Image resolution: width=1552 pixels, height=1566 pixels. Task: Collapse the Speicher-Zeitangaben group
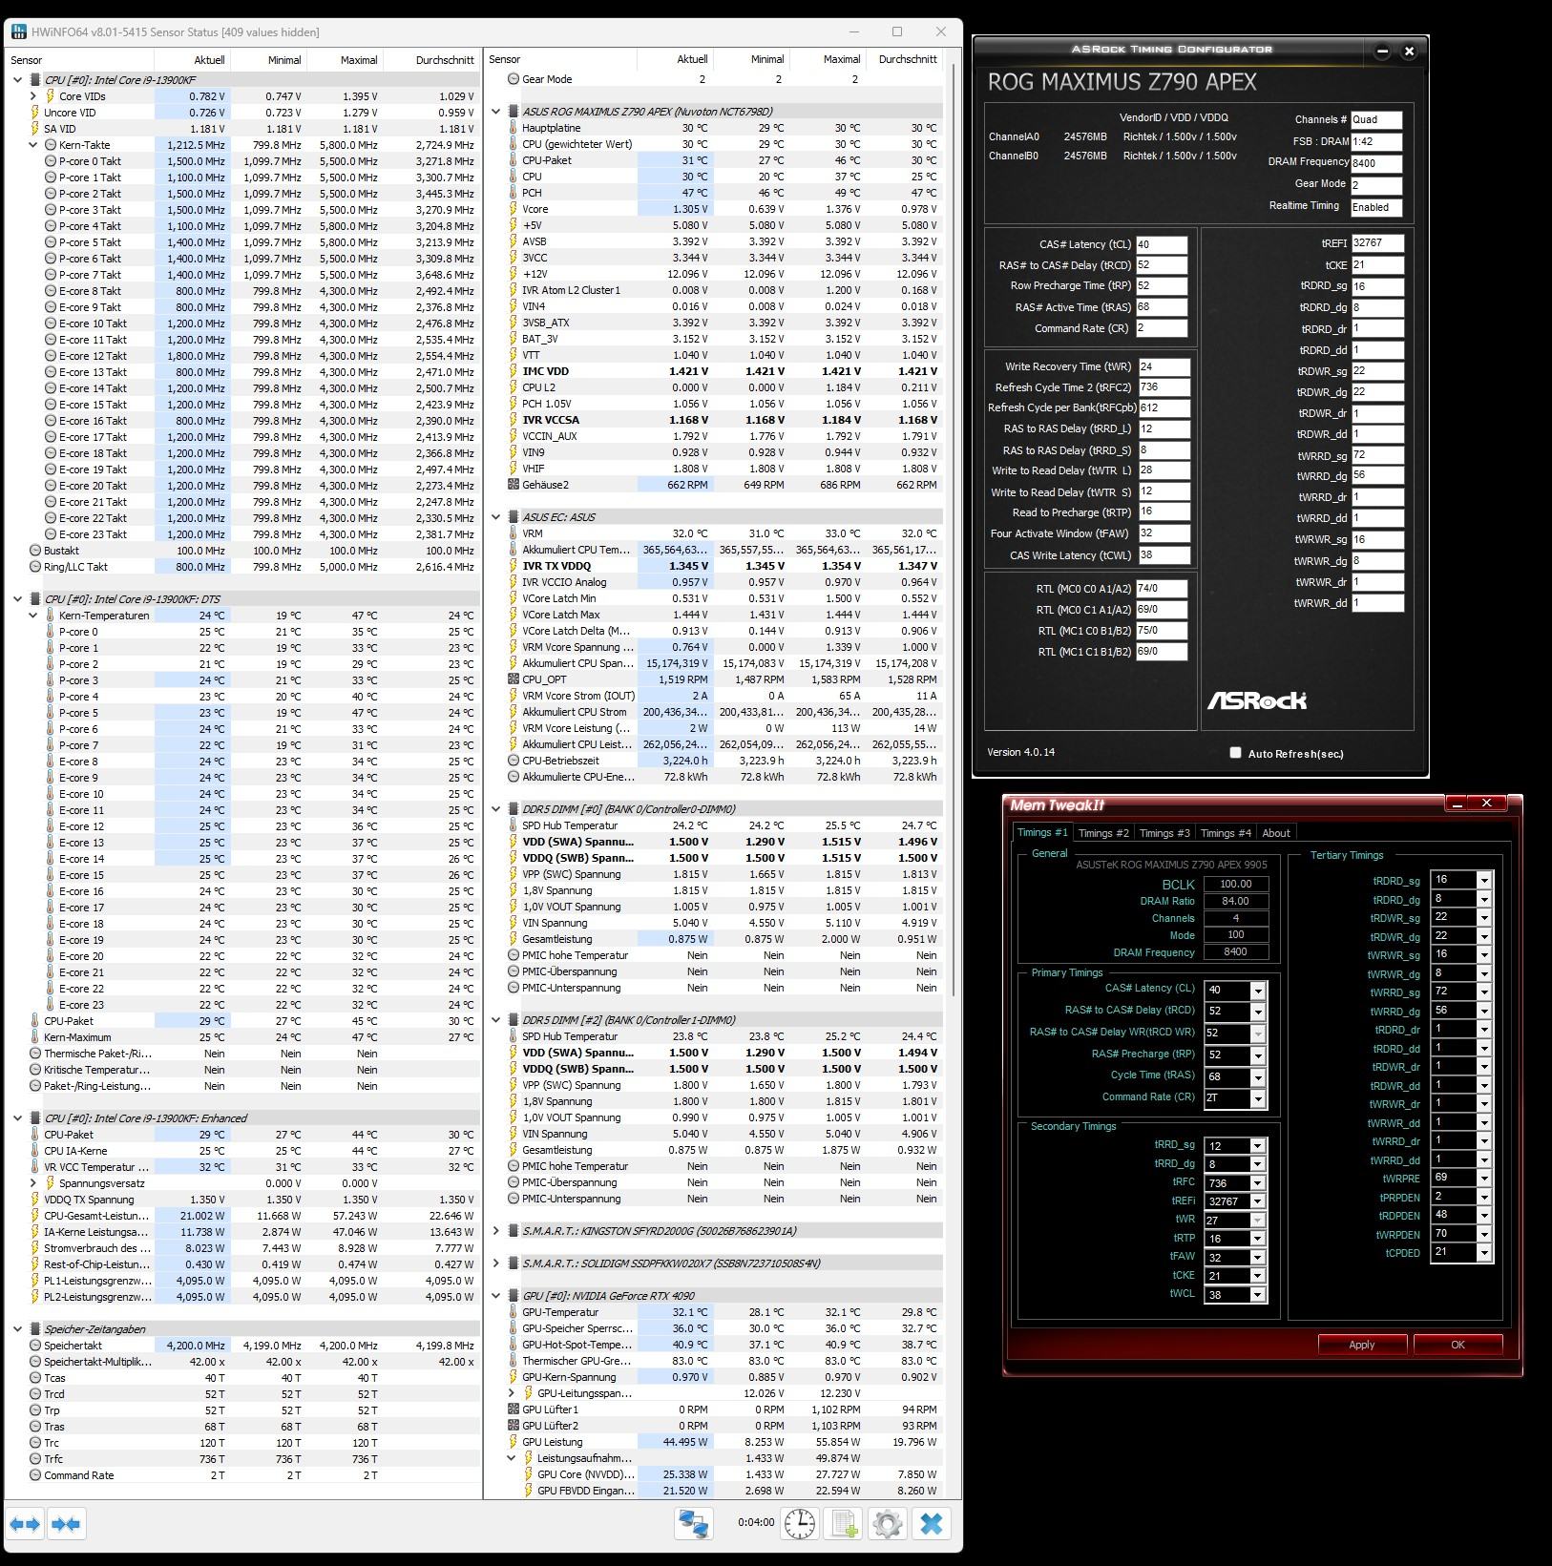(x=17, y=1329)
